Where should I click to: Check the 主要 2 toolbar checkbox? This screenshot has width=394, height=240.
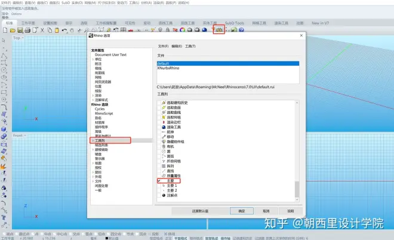pyautogui.click(x=159, y=190)
